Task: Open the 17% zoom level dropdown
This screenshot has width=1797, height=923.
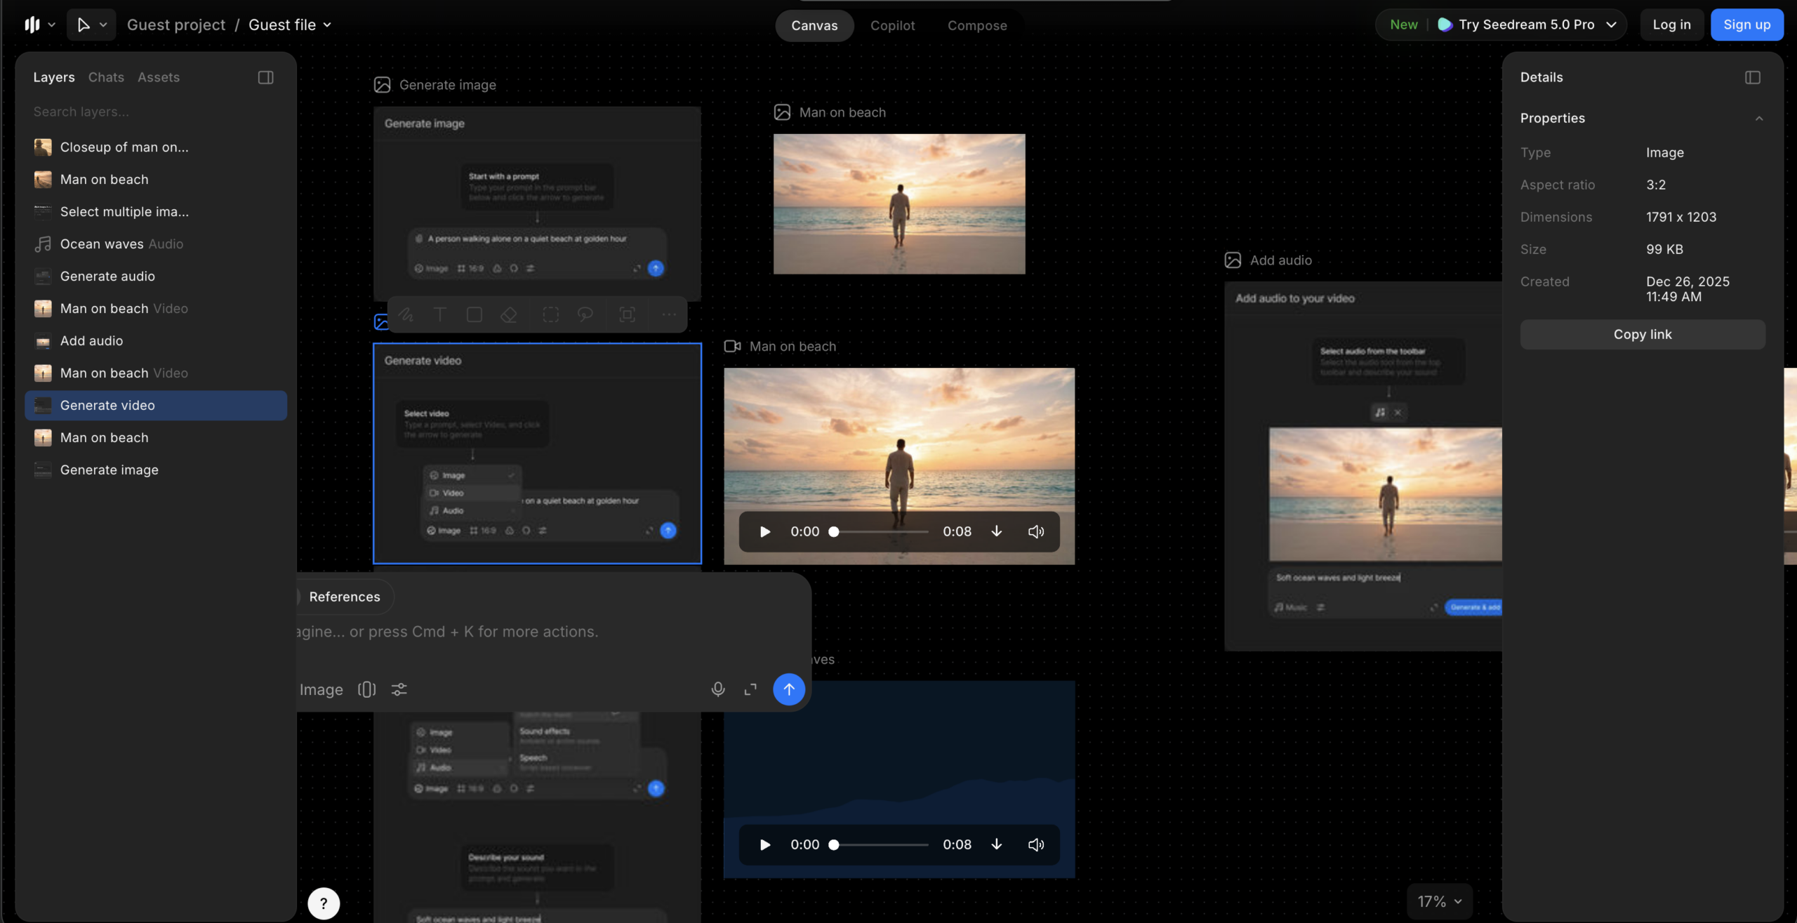Action: pyautogui.click(x=1440, y=901)
